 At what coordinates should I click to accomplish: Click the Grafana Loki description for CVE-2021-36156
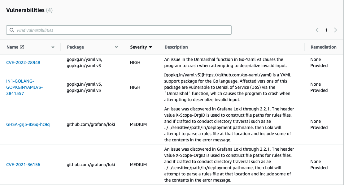(229, 165)
